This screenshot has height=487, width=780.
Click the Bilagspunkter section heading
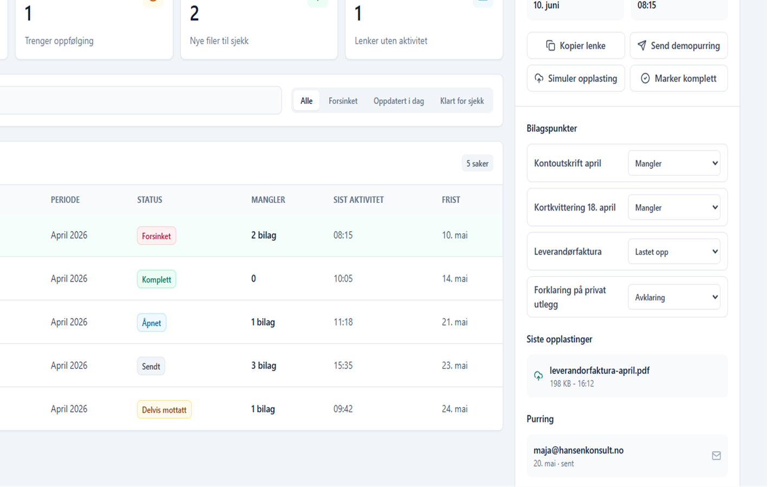(x=552, y=129)
